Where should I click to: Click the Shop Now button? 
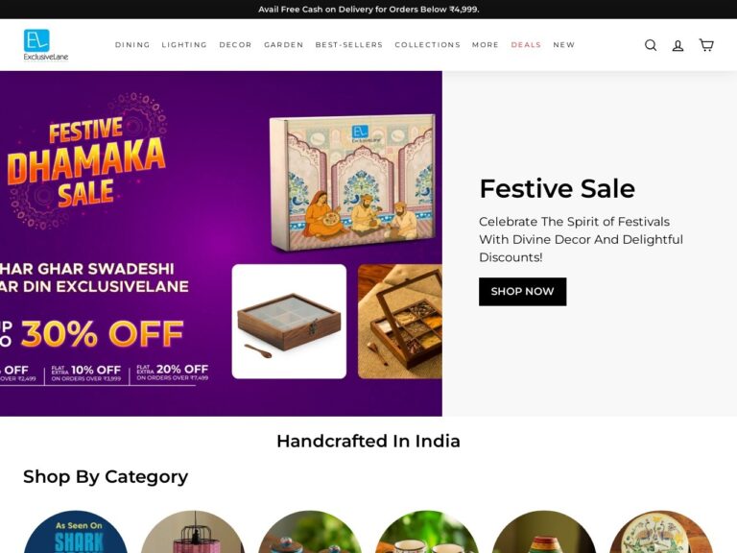(523, 292)
